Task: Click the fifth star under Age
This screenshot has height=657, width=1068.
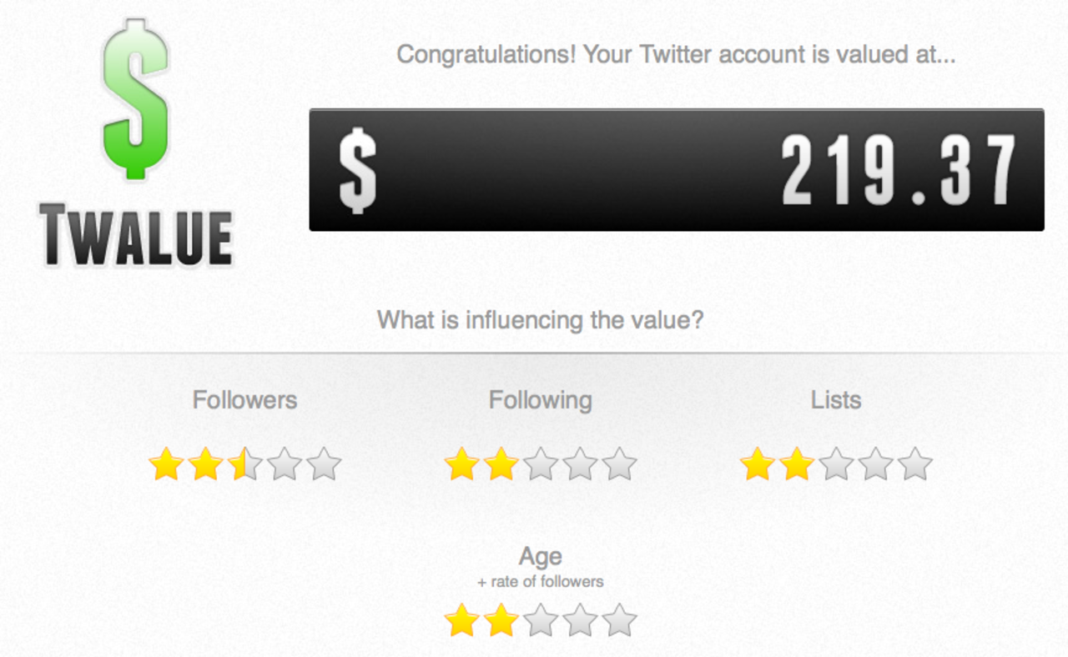Action: tap(619, 621)
